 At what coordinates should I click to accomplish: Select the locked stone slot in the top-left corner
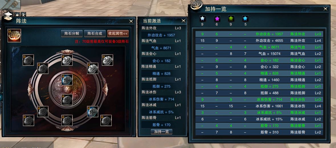28,60
